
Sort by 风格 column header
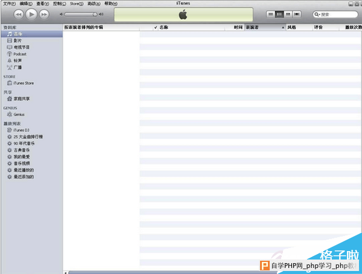coord(299,27)
